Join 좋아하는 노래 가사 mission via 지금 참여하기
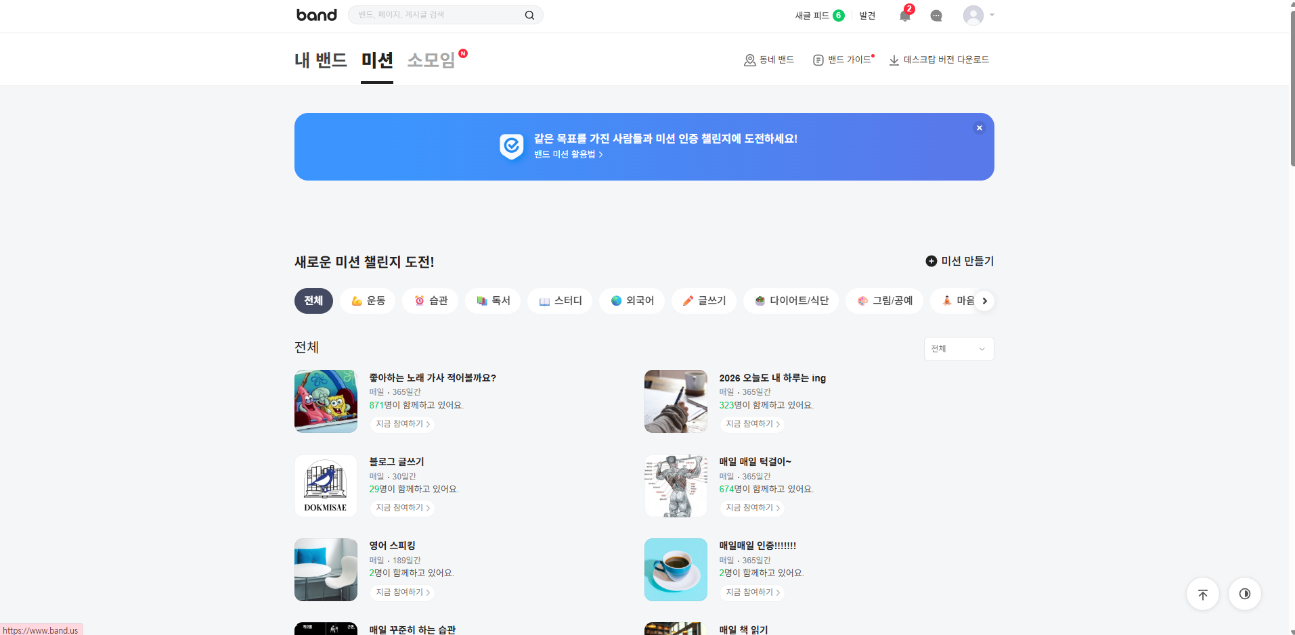Viewport: 1295px width, 635px height. pyautogui.click(x=403, y=424)
